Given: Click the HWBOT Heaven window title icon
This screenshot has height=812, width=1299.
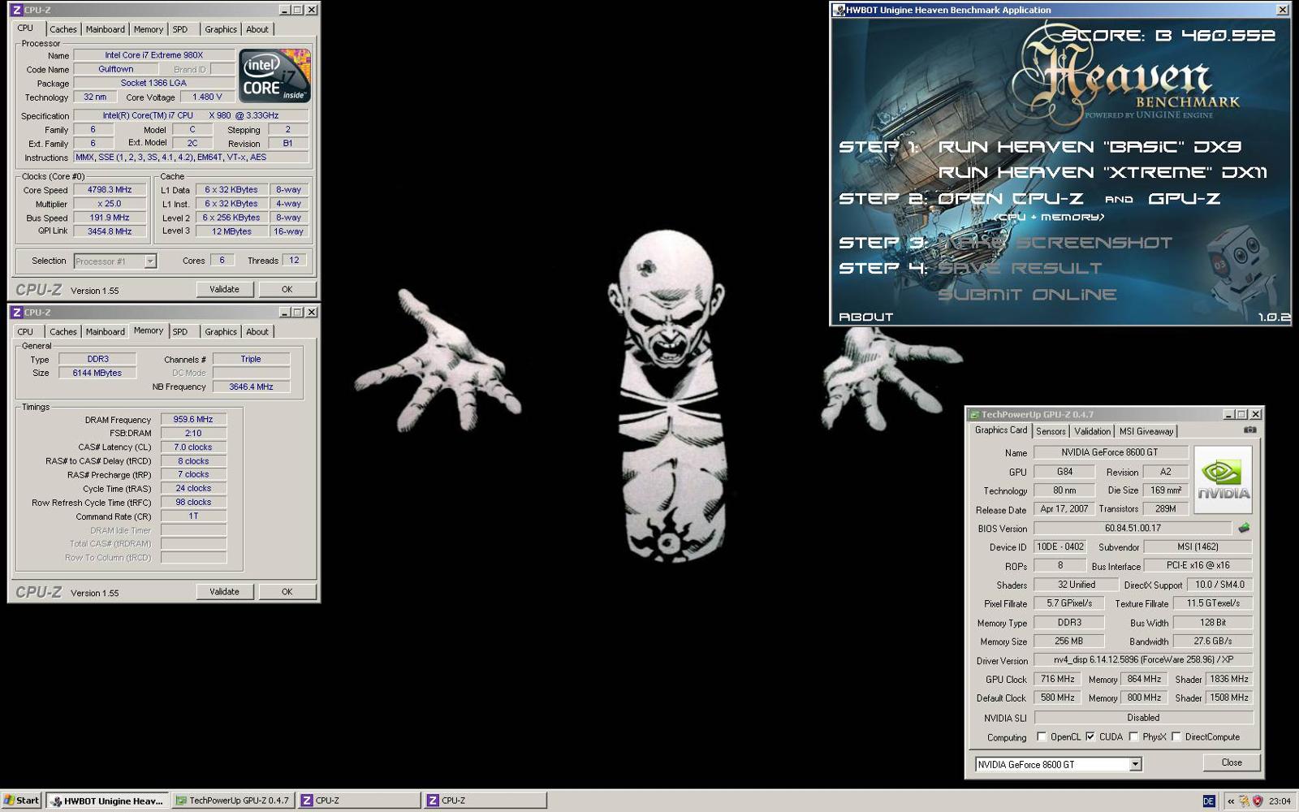Looking at the screenshot, I should [839, 10].
